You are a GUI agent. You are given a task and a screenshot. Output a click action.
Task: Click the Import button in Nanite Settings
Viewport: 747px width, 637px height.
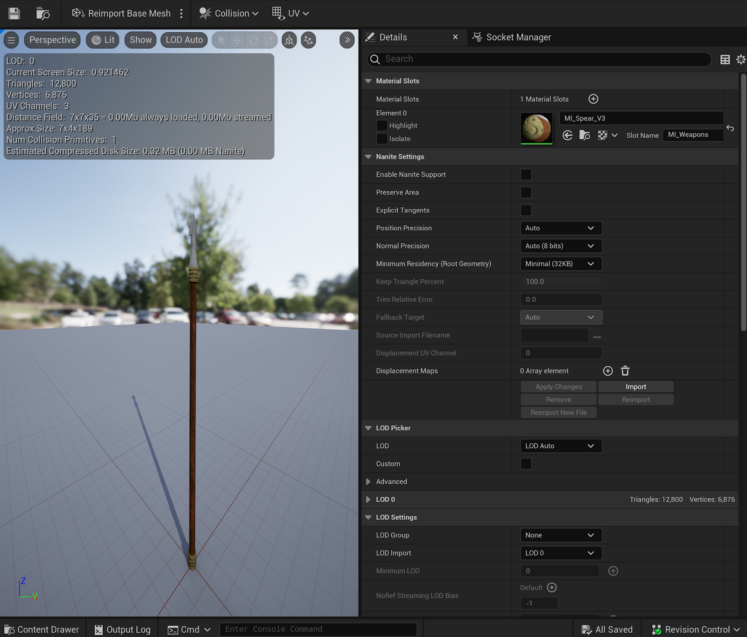(636, 387)
